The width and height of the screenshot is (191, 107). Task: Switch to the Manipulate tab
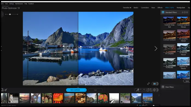point(181,8)
